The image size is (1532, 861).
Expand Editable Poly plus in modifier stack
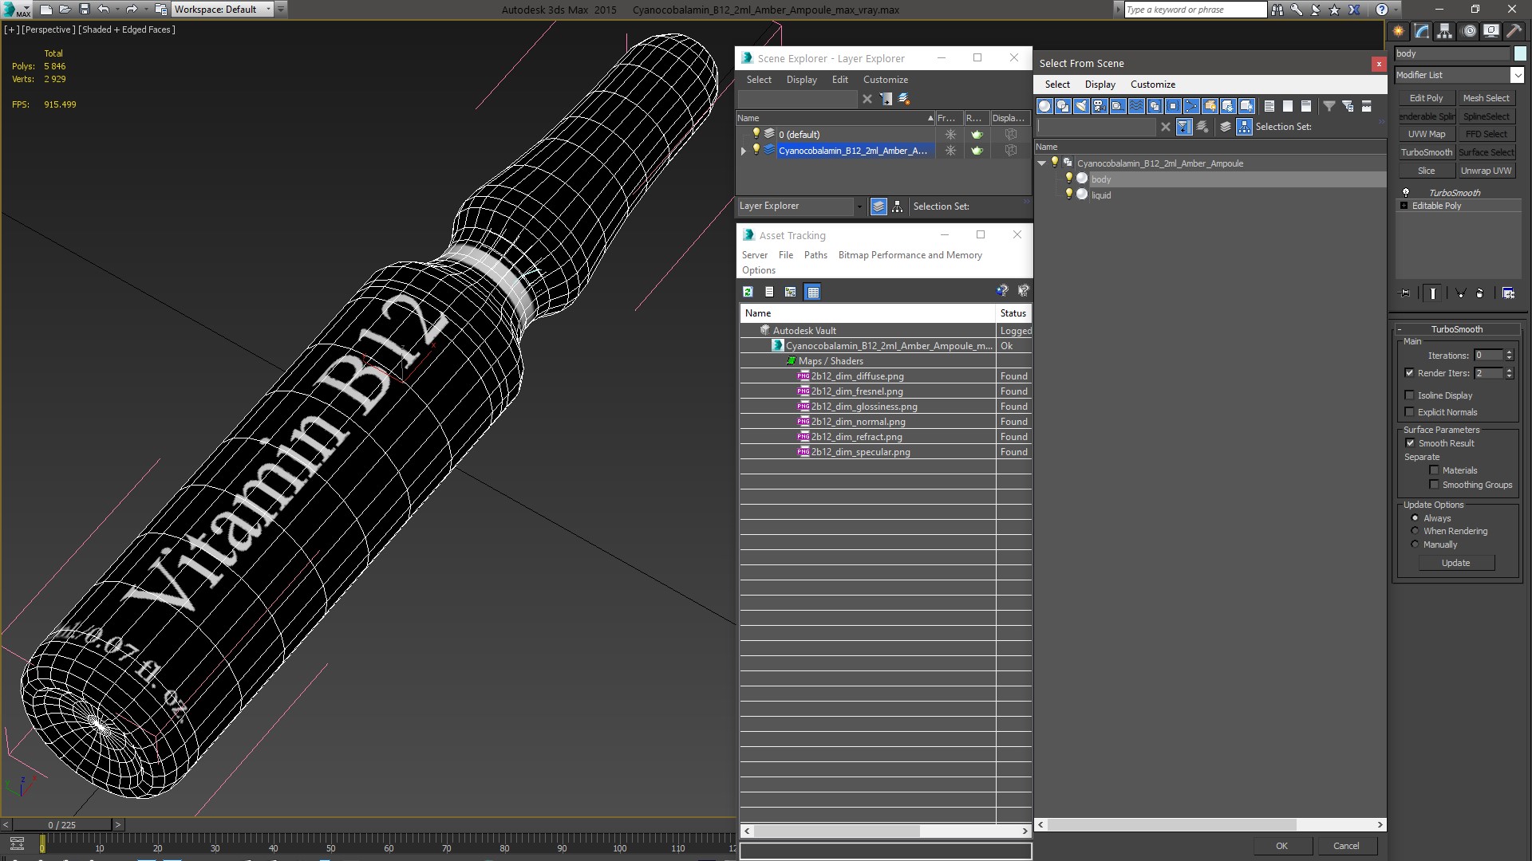click(1404, 206)
